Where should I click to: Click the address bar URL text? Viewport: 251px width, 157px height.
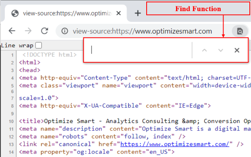[x=142, y=31]
